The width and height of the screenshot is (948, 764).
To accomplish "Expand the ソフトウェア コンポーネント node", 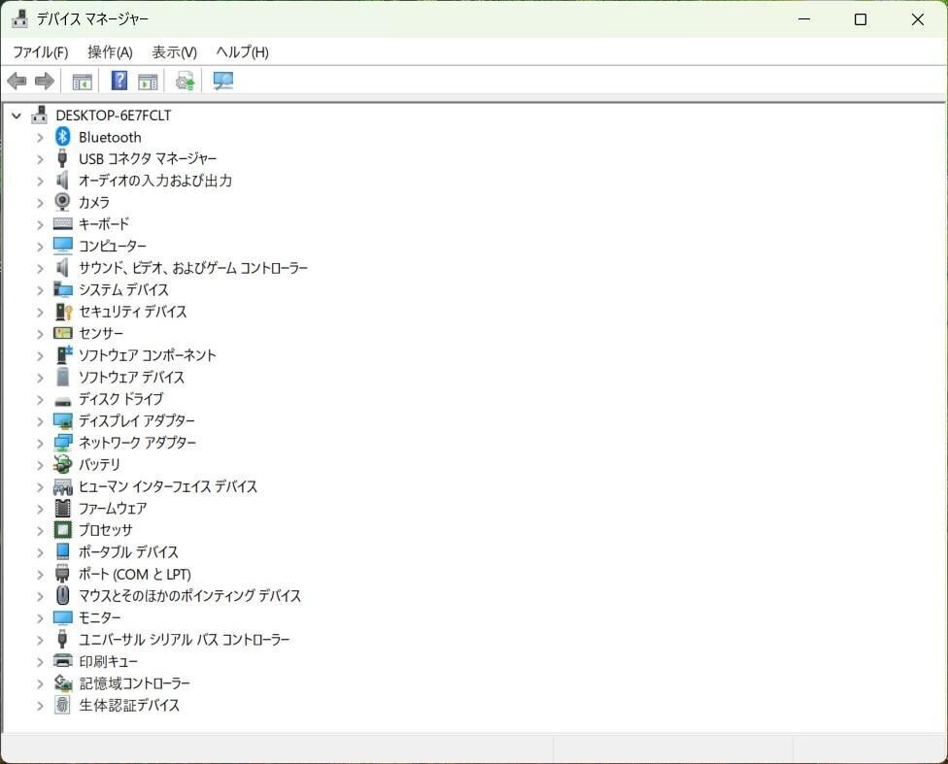I will (x=40, y=356).
